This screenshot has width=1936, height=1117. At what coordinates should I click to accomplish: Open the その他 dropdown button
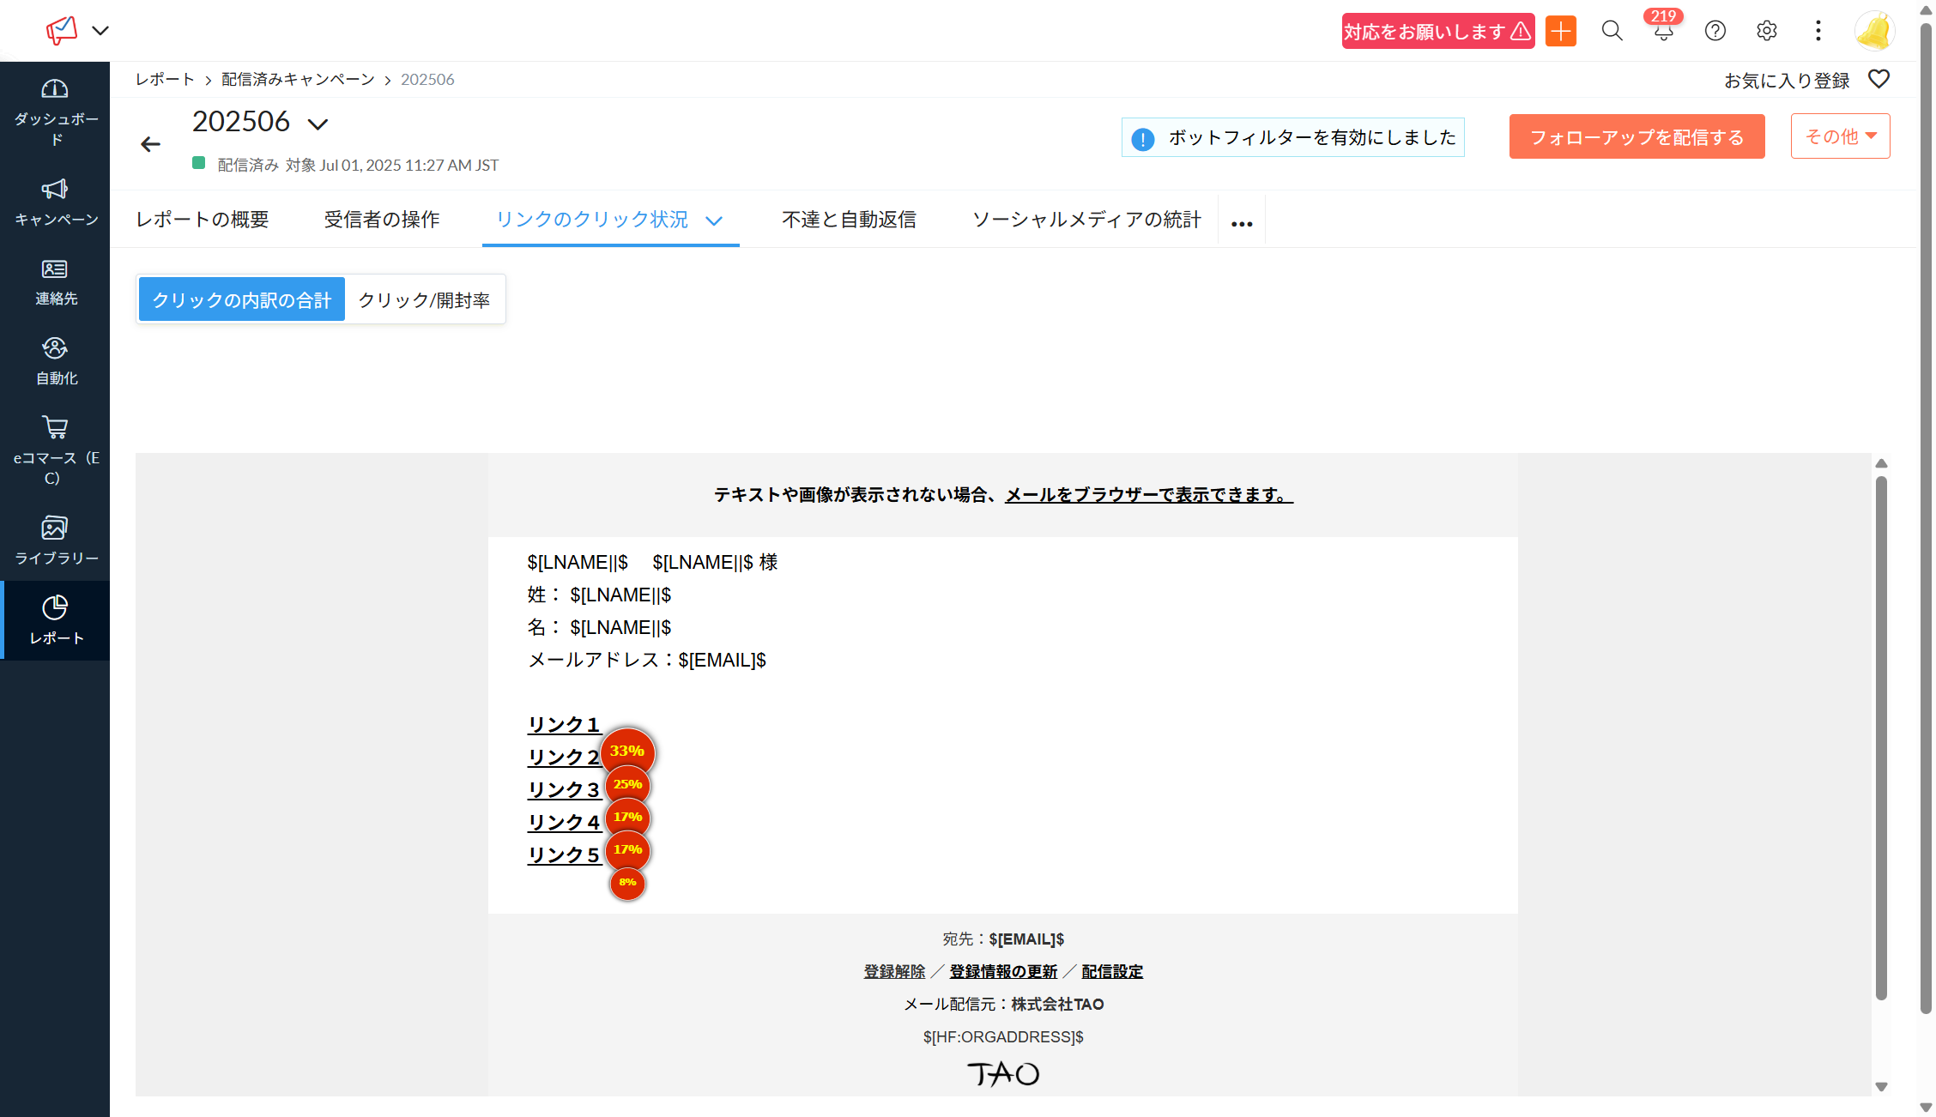[x=1840, y=136]
